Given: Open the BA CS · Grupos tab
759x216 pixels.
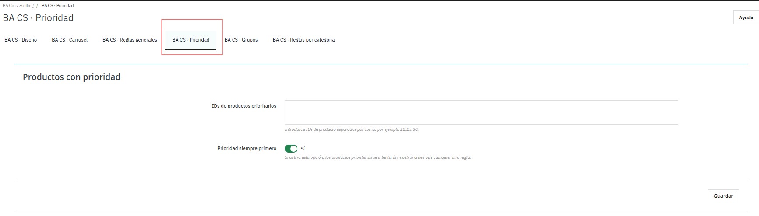Looking at the screenshot, I should 241,40.
